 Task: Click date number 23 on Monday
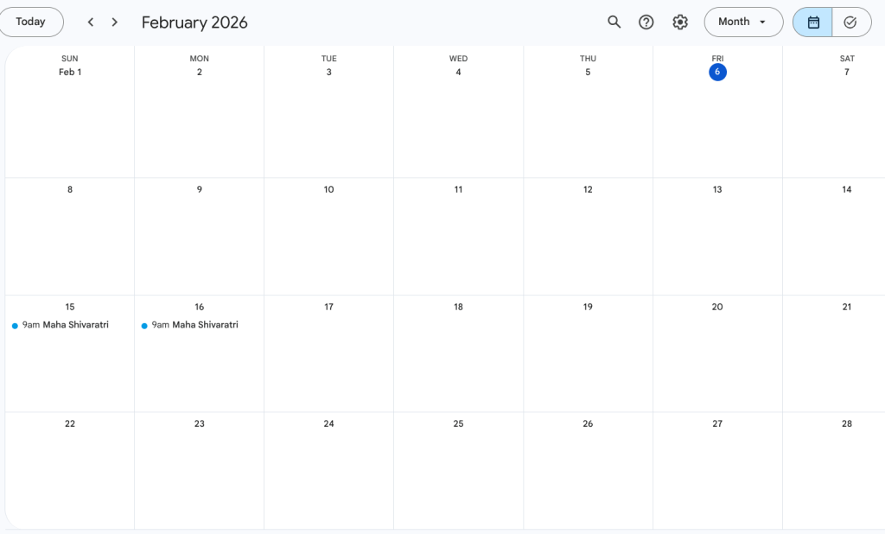tap(200, 424)
